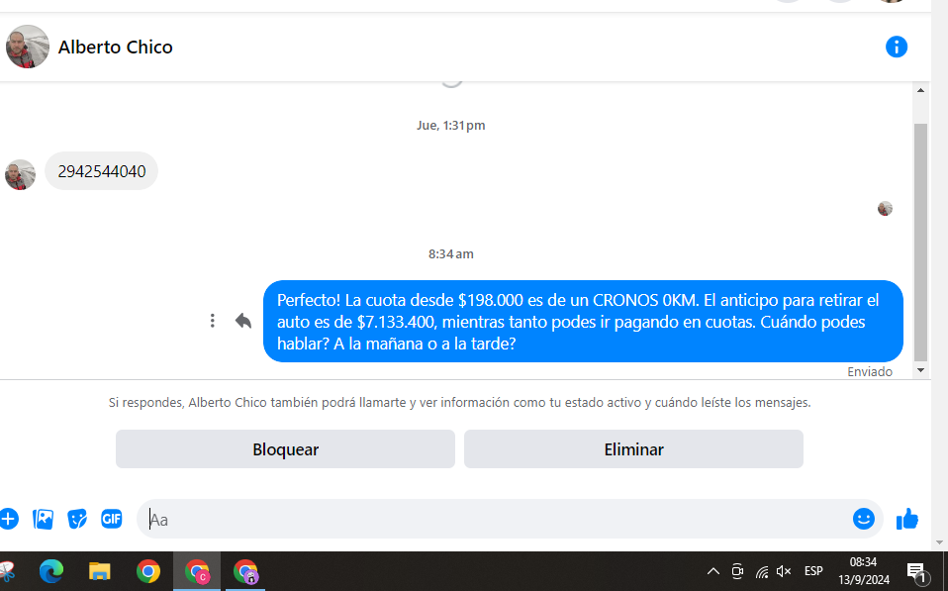
Task: Click Alberto Chico's header profile picture
Action: pyautogui.click(x=28, y=47)
